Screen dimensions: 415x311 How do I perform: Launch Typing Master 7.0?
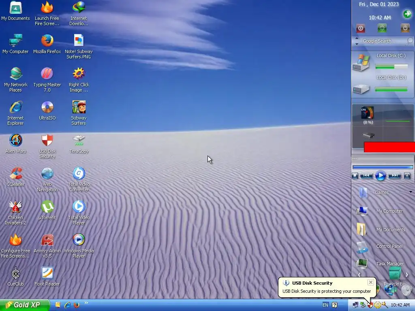[x=47, y=80]
